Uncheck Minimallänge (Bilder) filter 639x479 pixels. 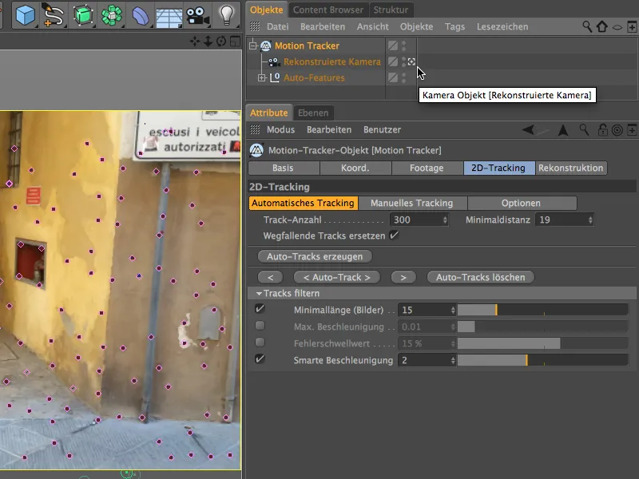click(260, 310)
